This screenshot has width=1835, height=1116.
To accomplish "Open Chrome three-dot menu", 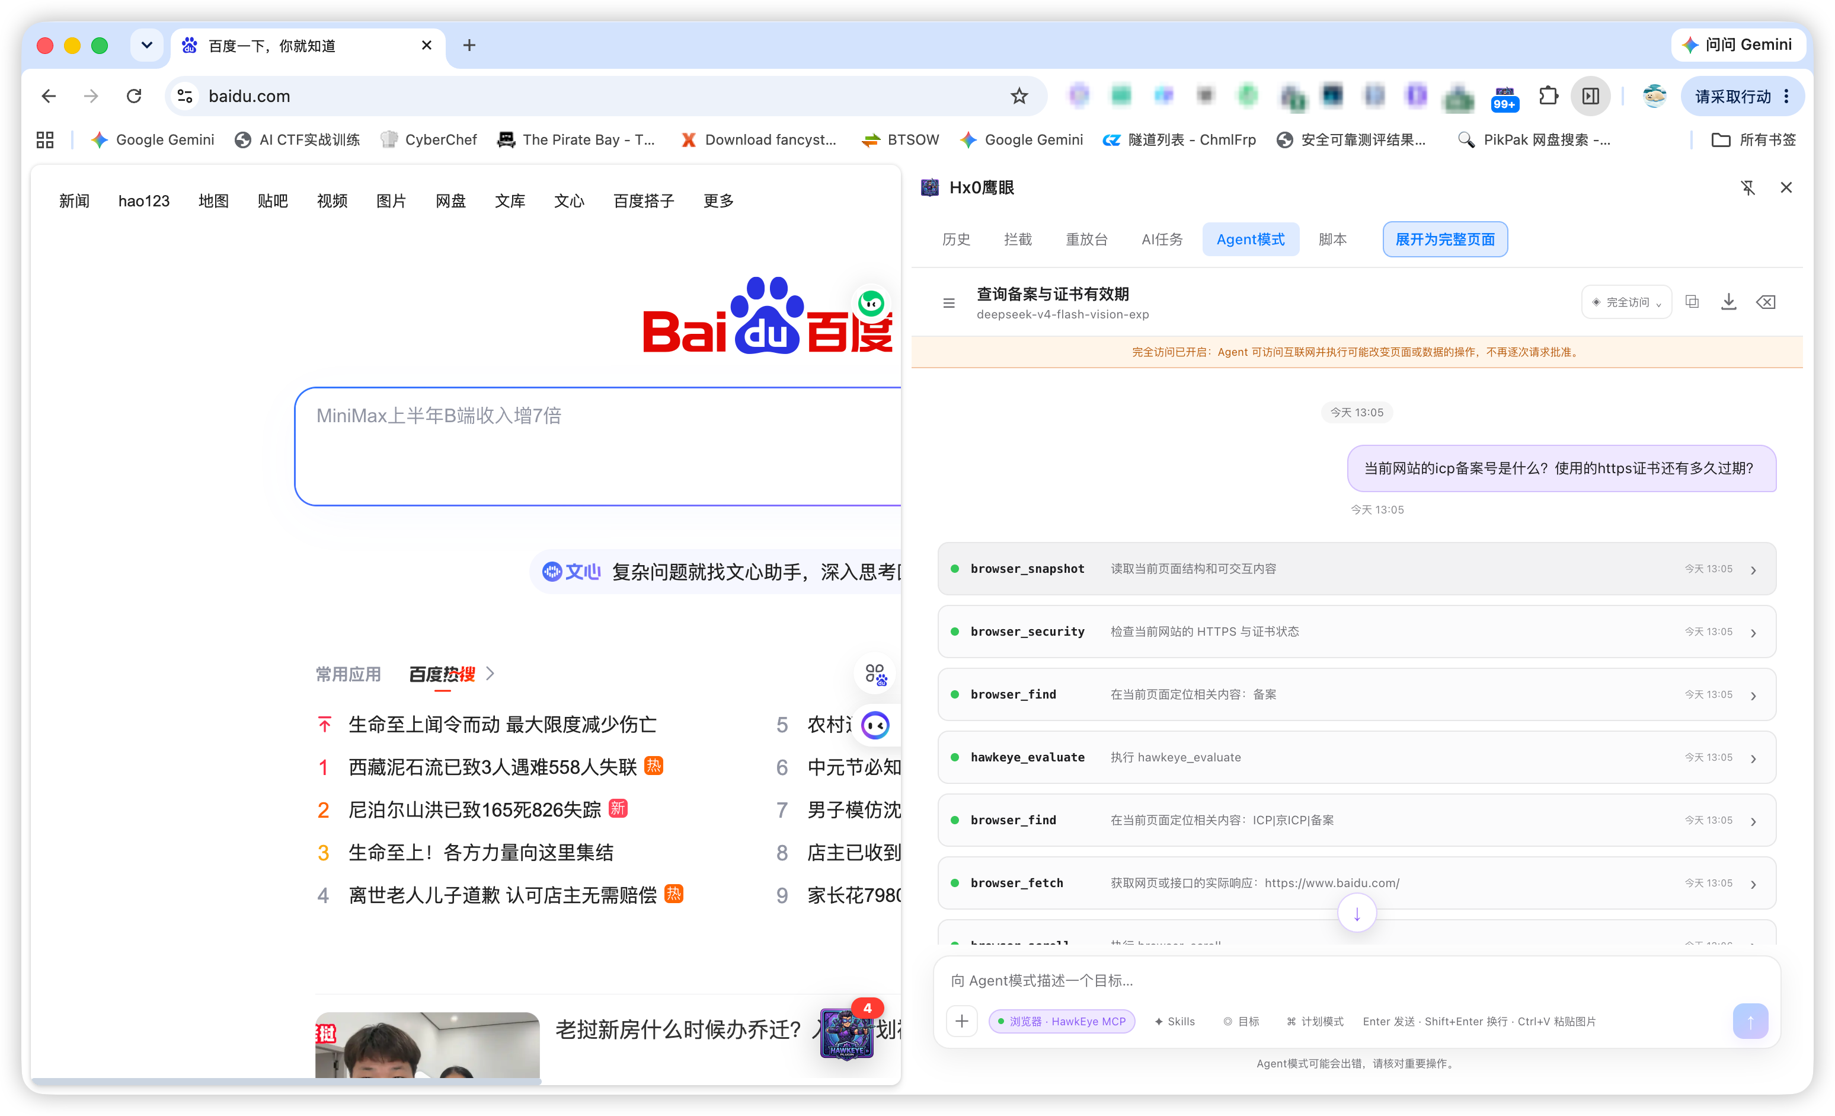I will 1786,96.
